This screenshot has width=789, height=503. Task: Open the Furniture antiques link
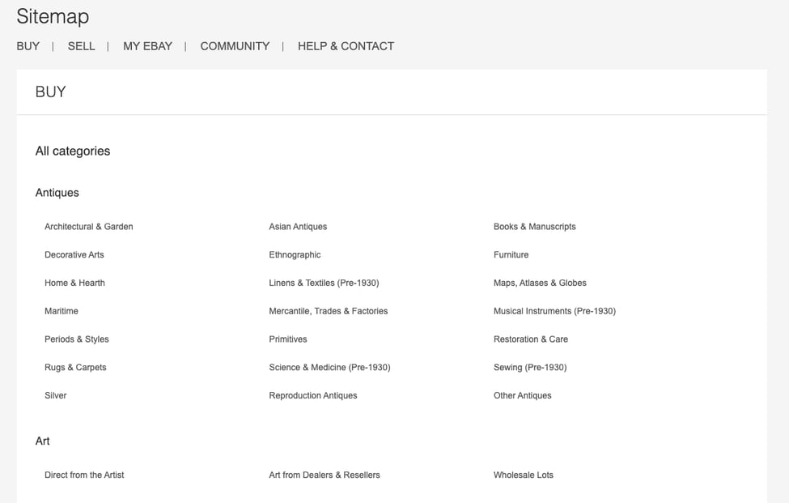tap(511, 254)
